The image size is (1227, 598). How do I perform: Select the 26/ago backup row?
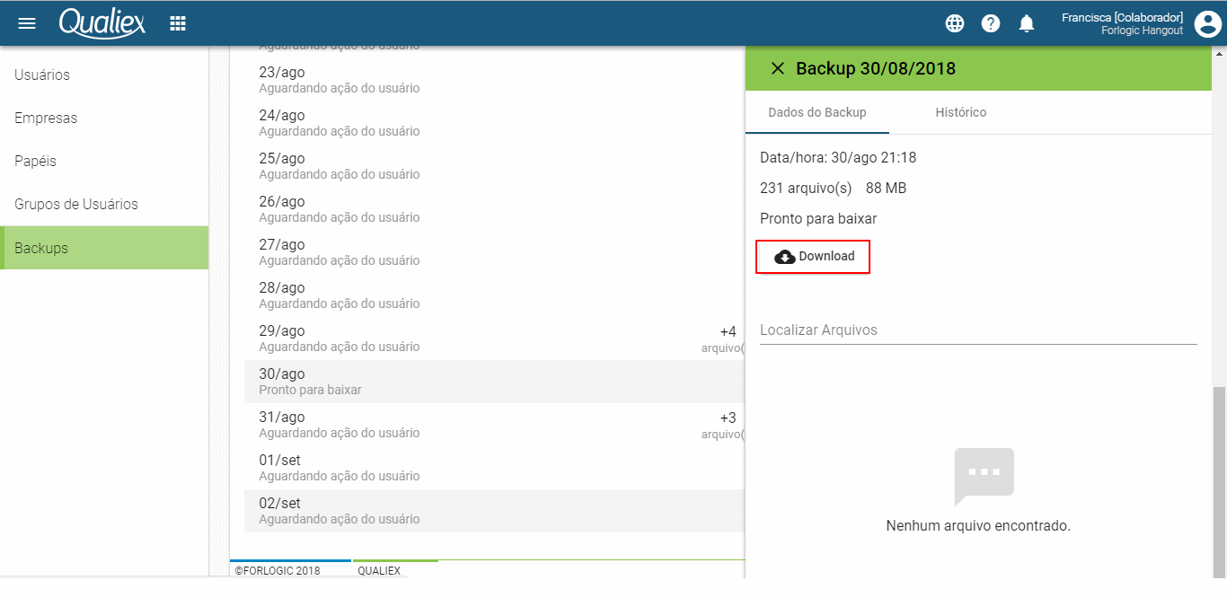[495, 209]
